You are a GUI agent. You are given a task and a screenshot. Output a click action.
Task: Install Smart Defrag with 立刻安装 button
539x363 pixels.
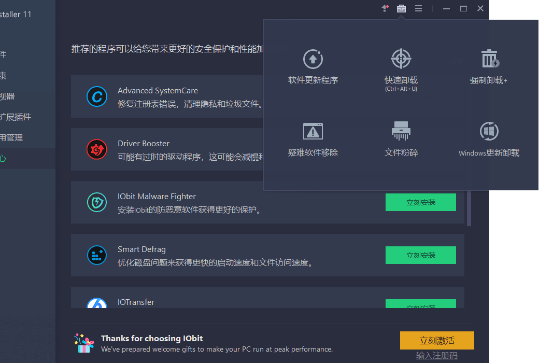point(421,255)
